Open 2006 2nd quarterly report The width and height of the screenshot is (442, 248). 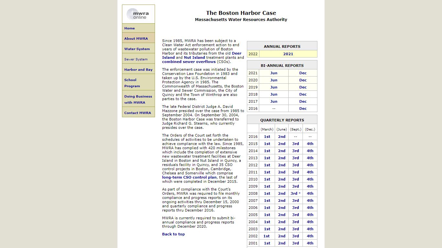point(282,208)
